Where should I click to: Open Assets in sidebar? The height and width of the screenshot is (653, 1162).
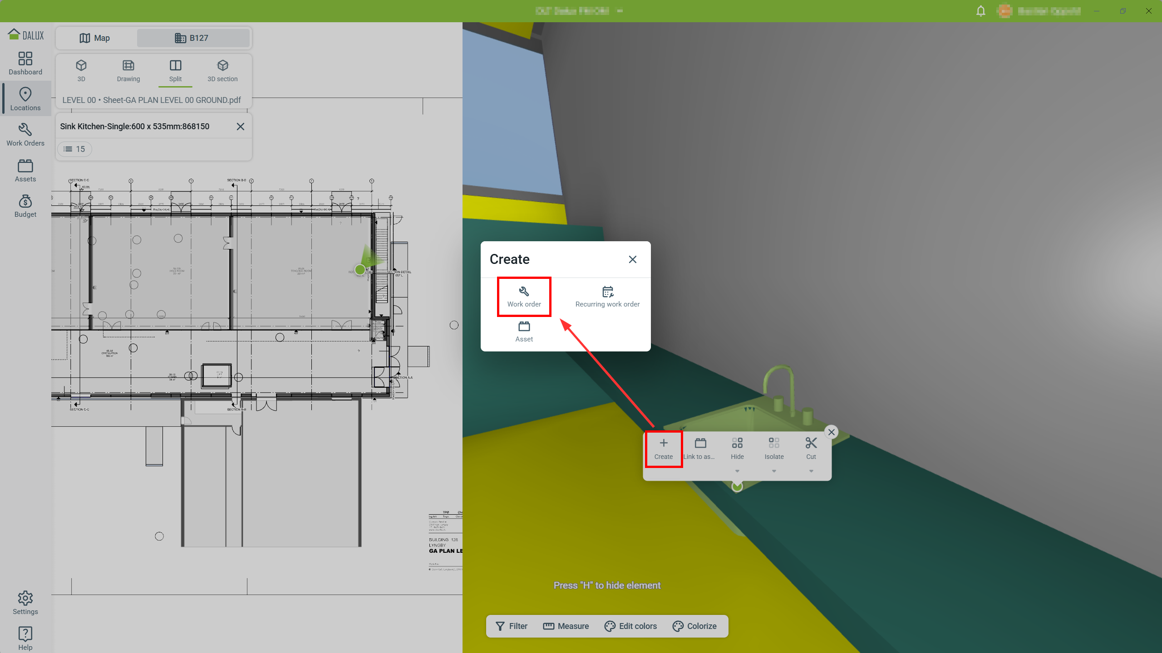pos(25,171)
